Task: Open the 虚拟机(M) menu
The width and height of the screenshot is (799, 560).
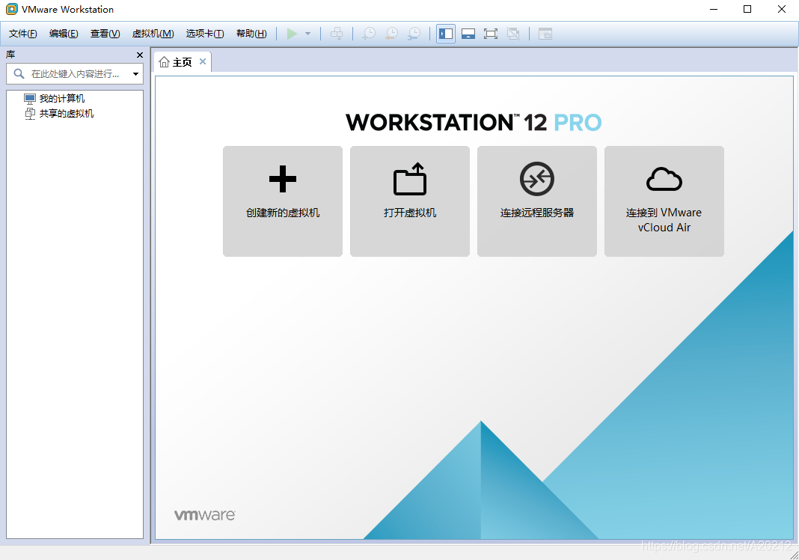Action: (153, 34)
